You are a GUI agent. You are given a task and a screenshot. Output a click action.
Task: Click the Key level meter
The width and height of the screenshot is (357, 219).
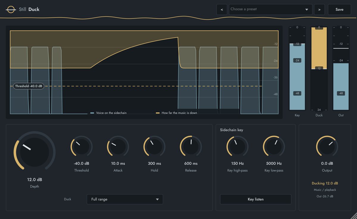point(297,69)
